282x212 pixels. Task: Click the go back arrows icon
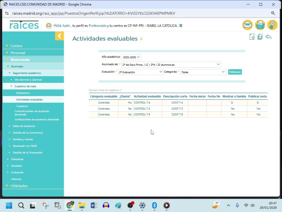(268, 37)
